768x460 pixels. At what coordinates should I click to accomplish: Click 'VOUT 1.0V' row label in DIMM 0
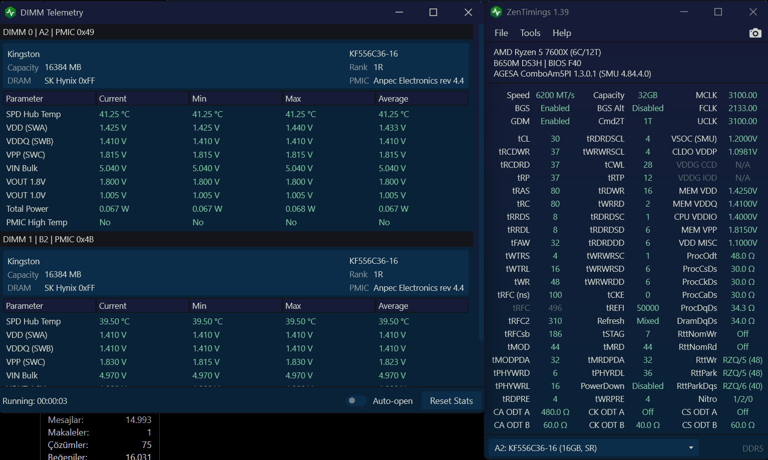[x=26, y=195]
